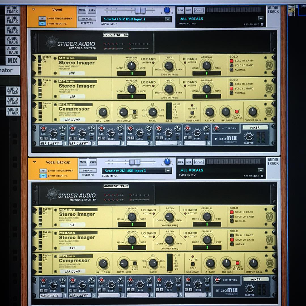This screenshot has height=306, width=306.
Task: Click the SEQ button on Vocal Backup device
Action: [x=181, y=162]
